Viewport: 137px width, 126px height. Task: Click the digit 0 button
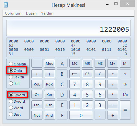pos(81,115)
